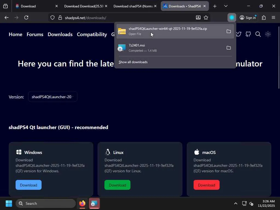Open the Extensions puzzle icon
This screenshot has height=210, width=280.
point(264,17)
